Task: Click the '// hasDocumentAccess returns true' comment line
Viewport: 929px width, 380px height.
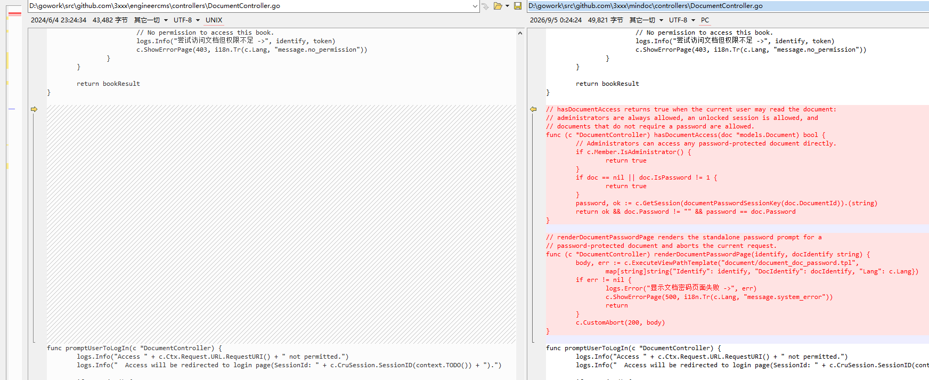Action: (x=691, y=109)
